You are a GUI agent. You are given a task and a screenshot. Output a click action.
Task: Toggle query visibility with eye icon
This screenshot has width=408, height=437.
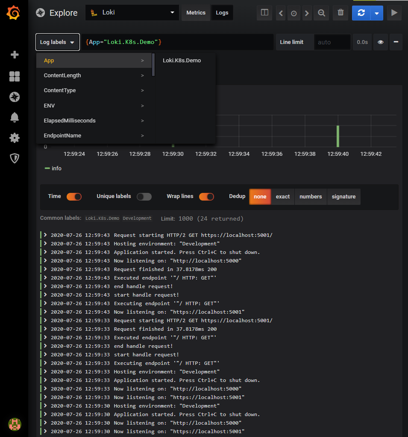pos(380,42)
